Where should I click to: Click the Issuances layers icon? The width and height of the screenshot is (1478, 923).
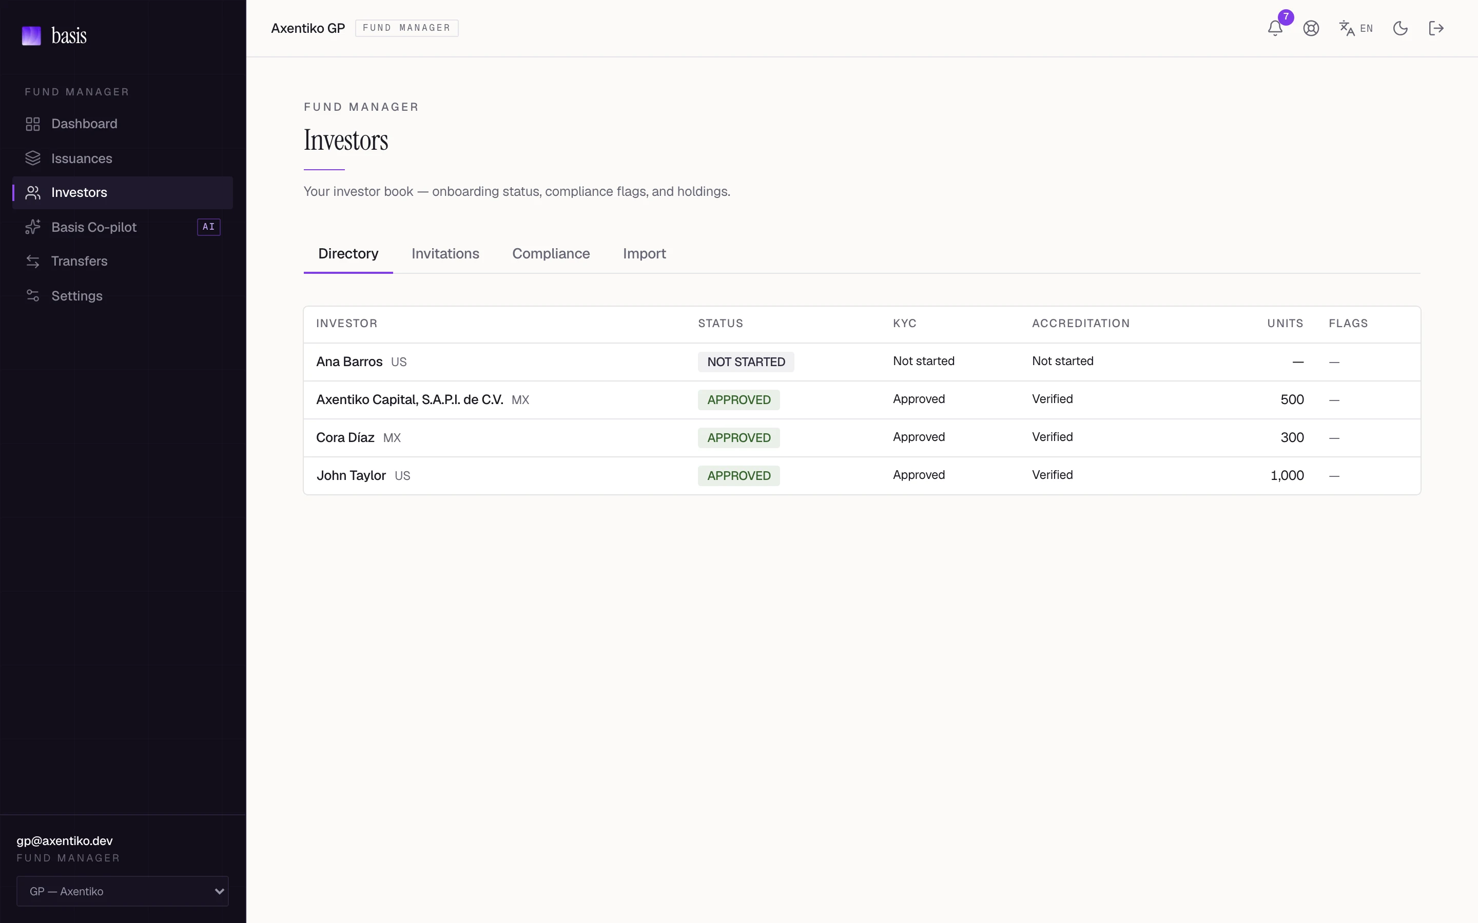(33, 158)
